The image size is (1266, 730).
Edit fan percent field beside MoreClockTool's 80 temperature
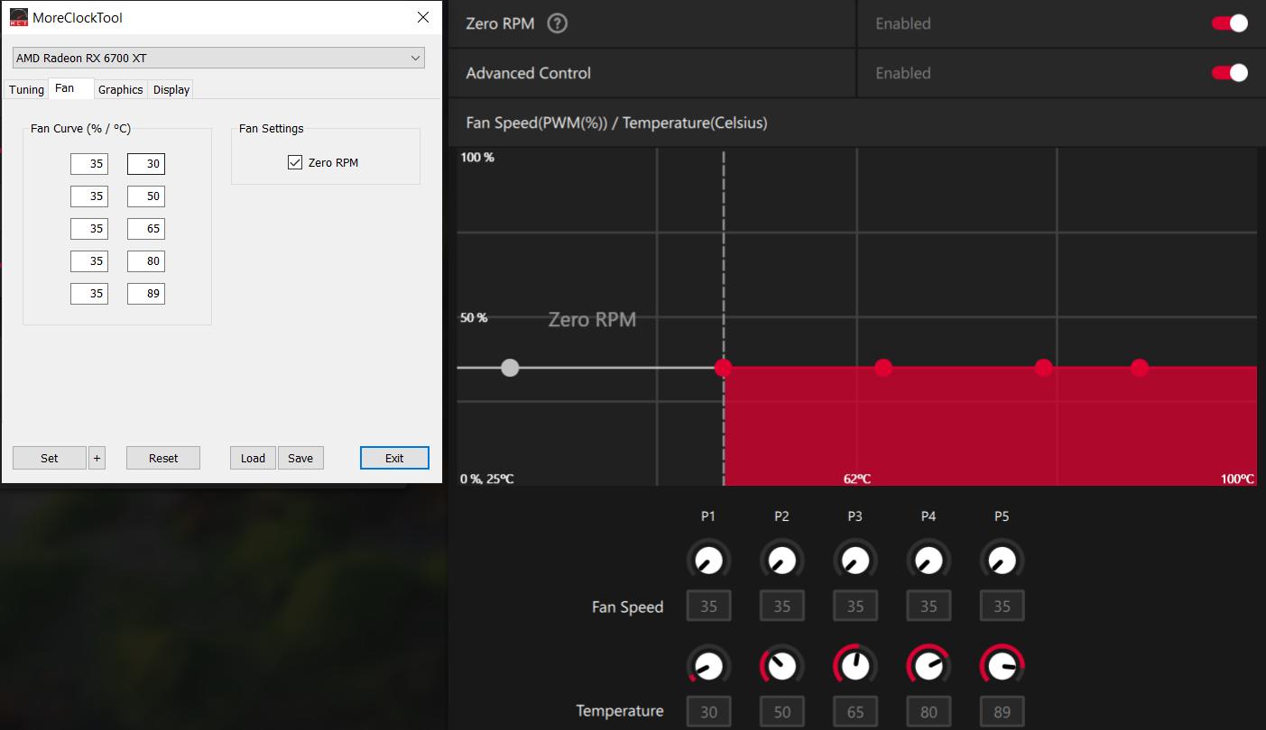click(x=89, y=261)
